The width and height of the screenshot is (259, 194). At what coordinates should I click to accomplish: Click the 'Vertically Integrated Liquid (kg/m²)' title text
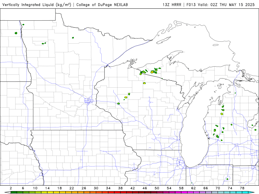pyautogui.click(x=37, y=5)
